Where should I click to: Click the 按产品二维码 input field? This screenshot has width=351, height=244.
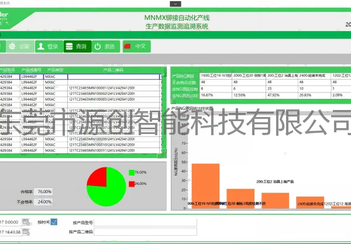pos(145,232)
